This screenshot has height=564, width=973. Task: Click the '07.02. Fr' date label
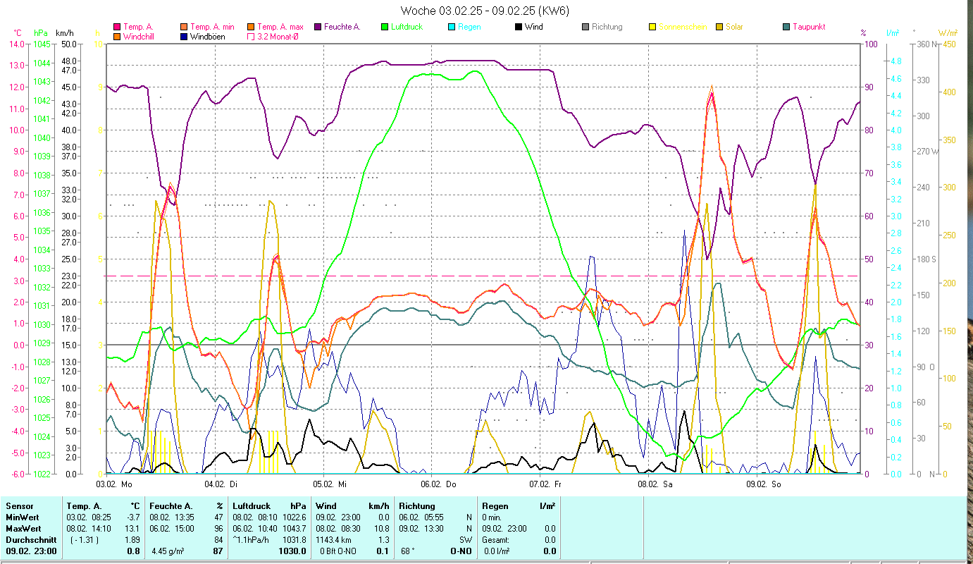tap(545, 484)
